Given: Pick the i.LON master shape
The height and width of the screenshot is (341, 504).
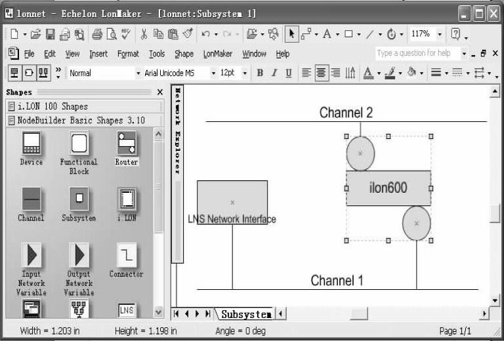Looking at the screenshot, I should point(127,205).
